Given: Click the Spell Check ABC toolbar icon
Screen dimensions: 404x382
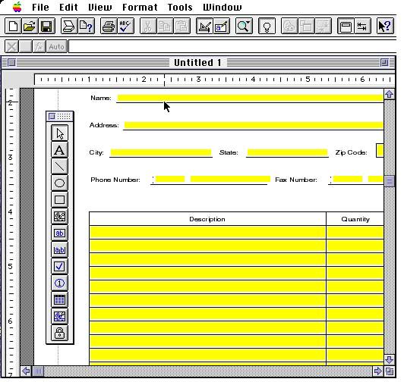Looking at the screenshot, I should [x=126, y=26].
